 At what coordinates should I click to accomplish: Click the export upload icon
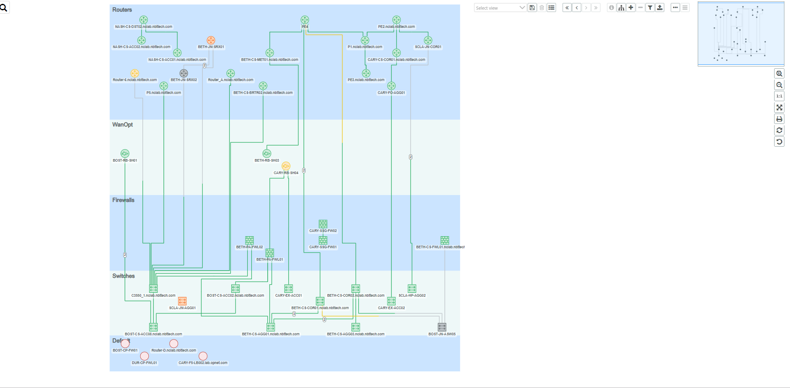point(660,8)
